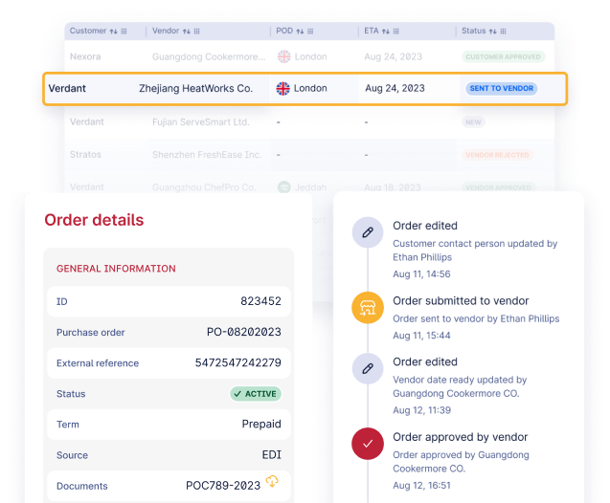The image size is (610, 503).
Task: Select Guangzhou ChefPro Co. vendor cell
Action: coord(204,187)
